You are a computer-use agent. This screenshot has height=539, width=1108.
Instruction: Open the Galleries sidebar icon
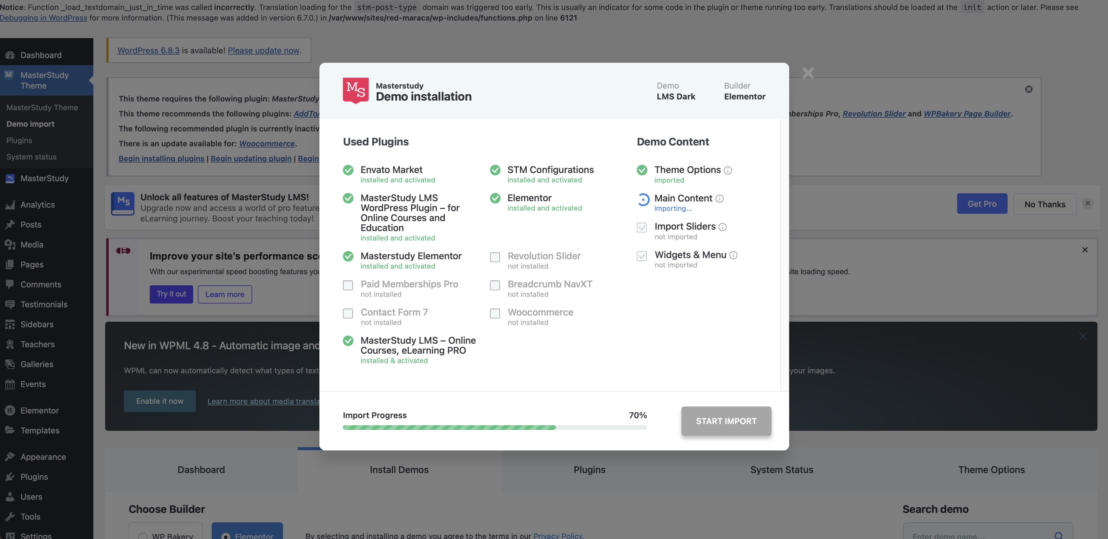point(10,364)
